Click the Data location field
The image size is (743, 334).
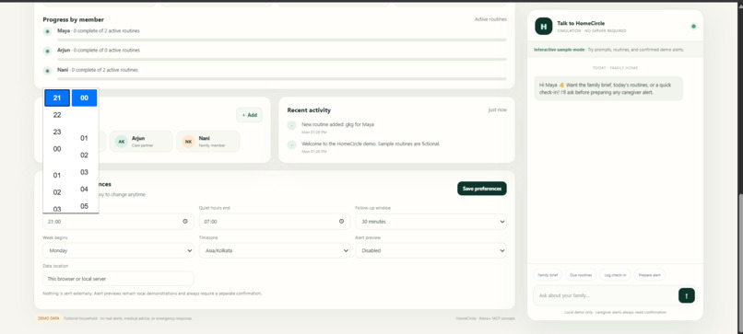tap(118, 279)
